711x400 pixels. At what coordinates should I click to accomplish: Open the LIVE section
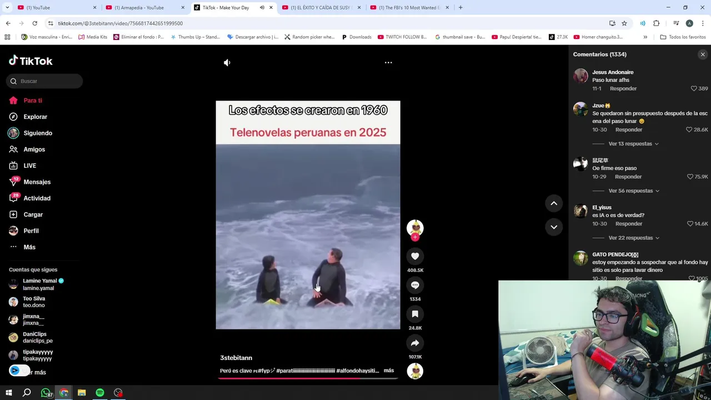tap(29, 166)
